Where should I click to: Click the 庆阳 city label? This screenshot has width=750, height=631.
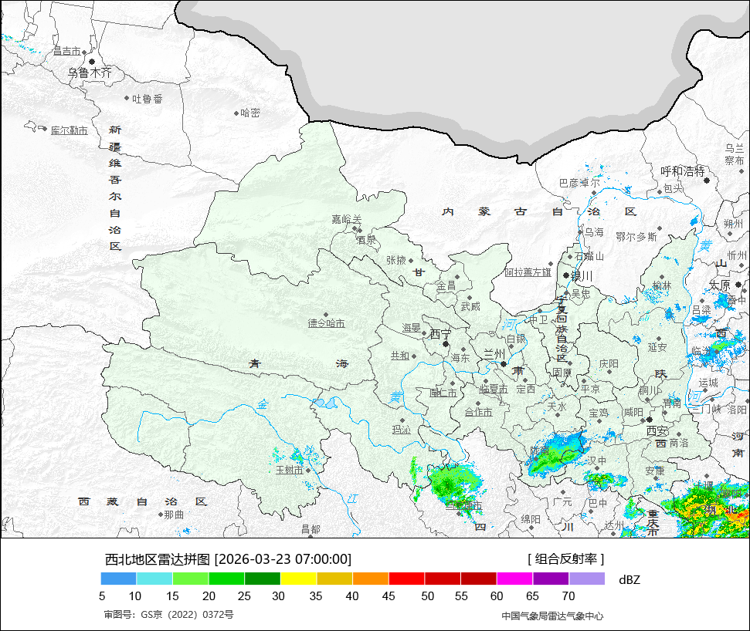click(x=609, y=364)
